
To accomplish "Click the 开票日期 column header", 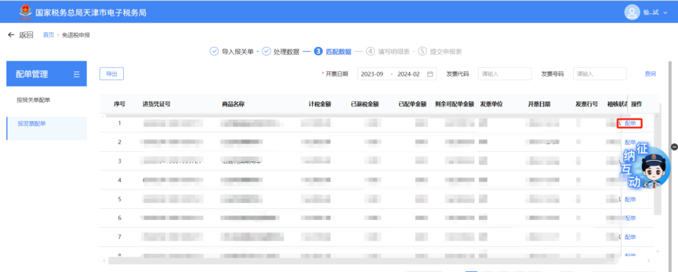I will click(539, 104).
